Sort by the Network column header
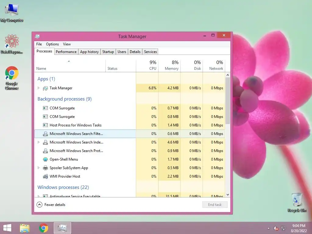Viewport: 312px width, 234px height. coord(214,66)
